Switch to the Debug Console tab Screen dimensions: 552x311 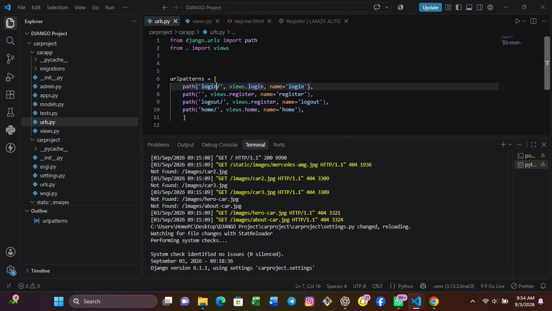click(219, 145)
